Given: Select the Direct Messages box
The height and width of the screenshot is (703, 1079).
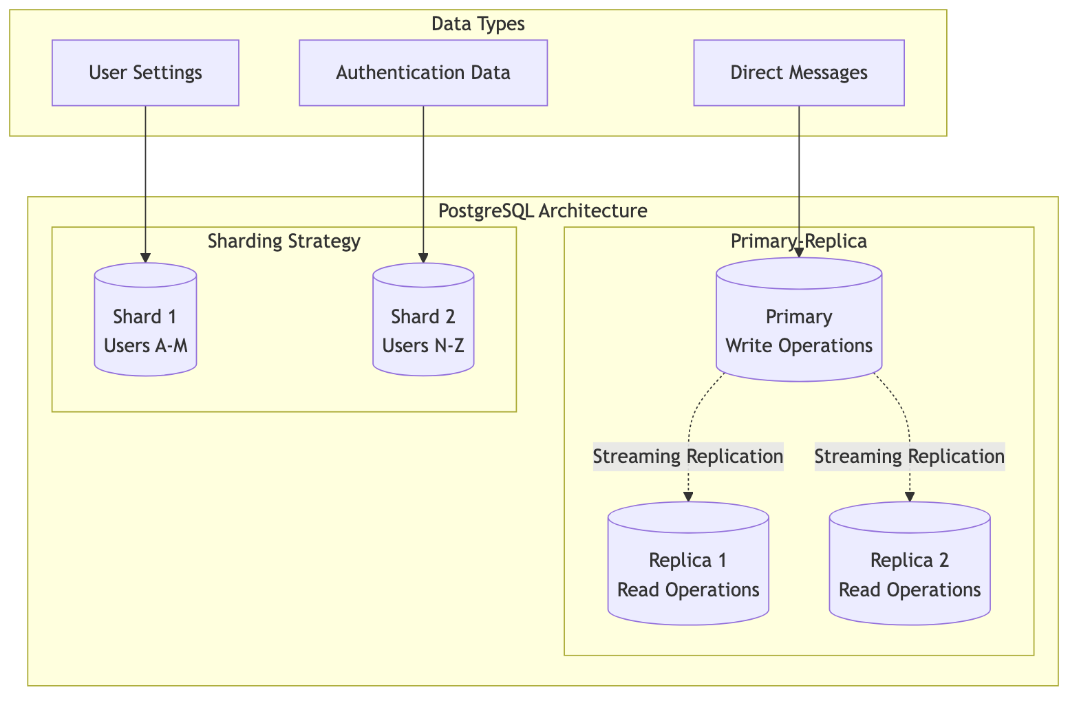Looking at the screenshot, I should [x=799, y=73].
